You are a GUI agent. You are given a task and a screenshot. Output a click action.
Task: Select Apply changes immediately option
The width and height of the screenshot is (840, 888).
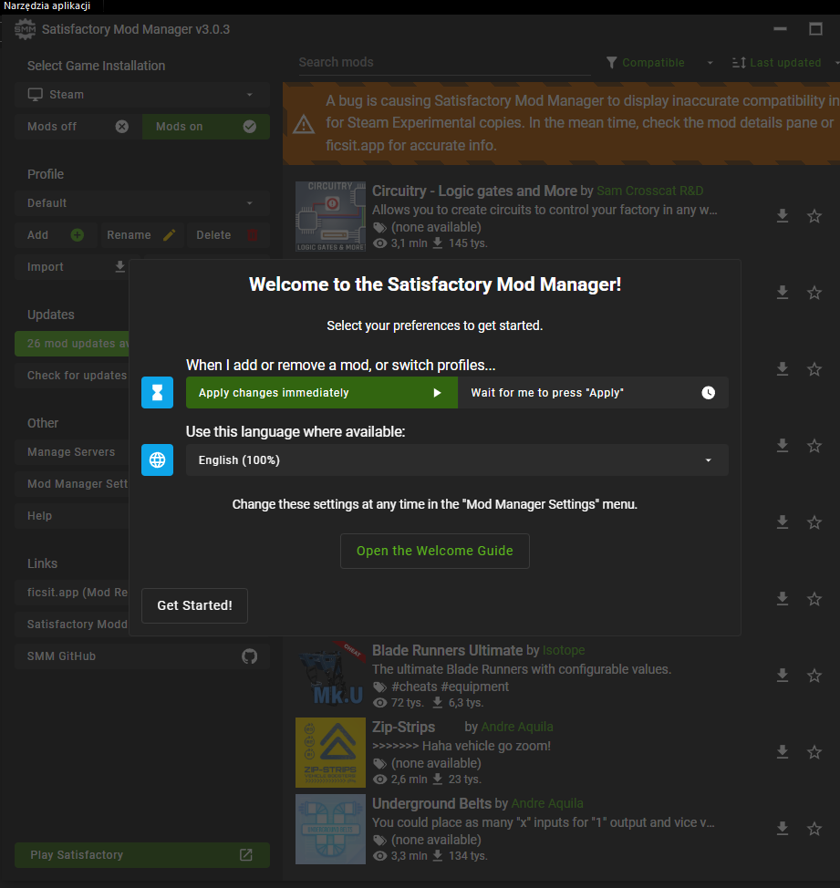point(322,392)
